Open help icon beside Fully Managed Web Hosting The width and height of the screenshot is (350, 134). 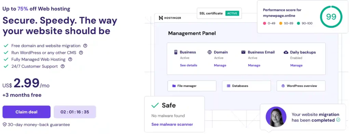click(x=70, y=60)
